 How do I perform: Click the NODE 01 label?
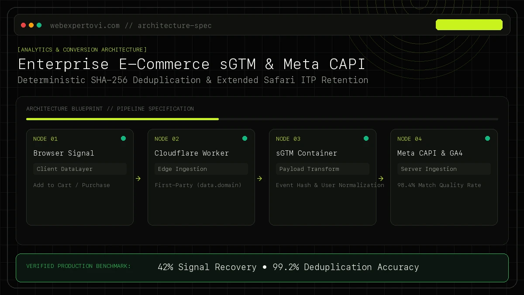[x=45, y=139]
